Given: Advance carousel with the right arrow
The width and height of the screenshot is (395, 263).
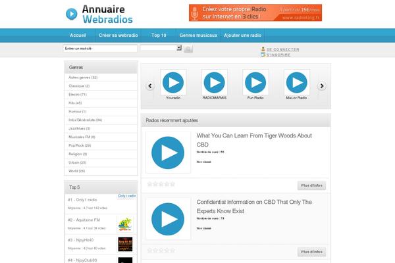Looking at the screenshot, I should pyautogui.click(x=322, y=86).
